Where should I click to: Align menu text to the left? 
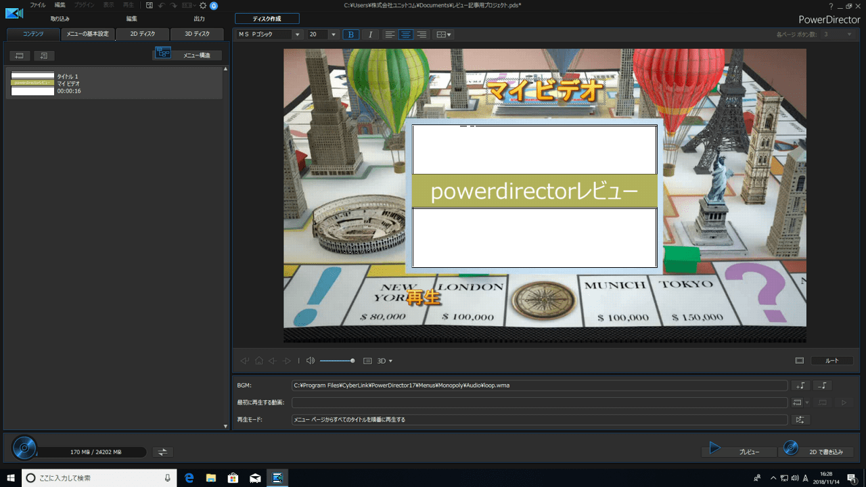(x=390, y=34)
